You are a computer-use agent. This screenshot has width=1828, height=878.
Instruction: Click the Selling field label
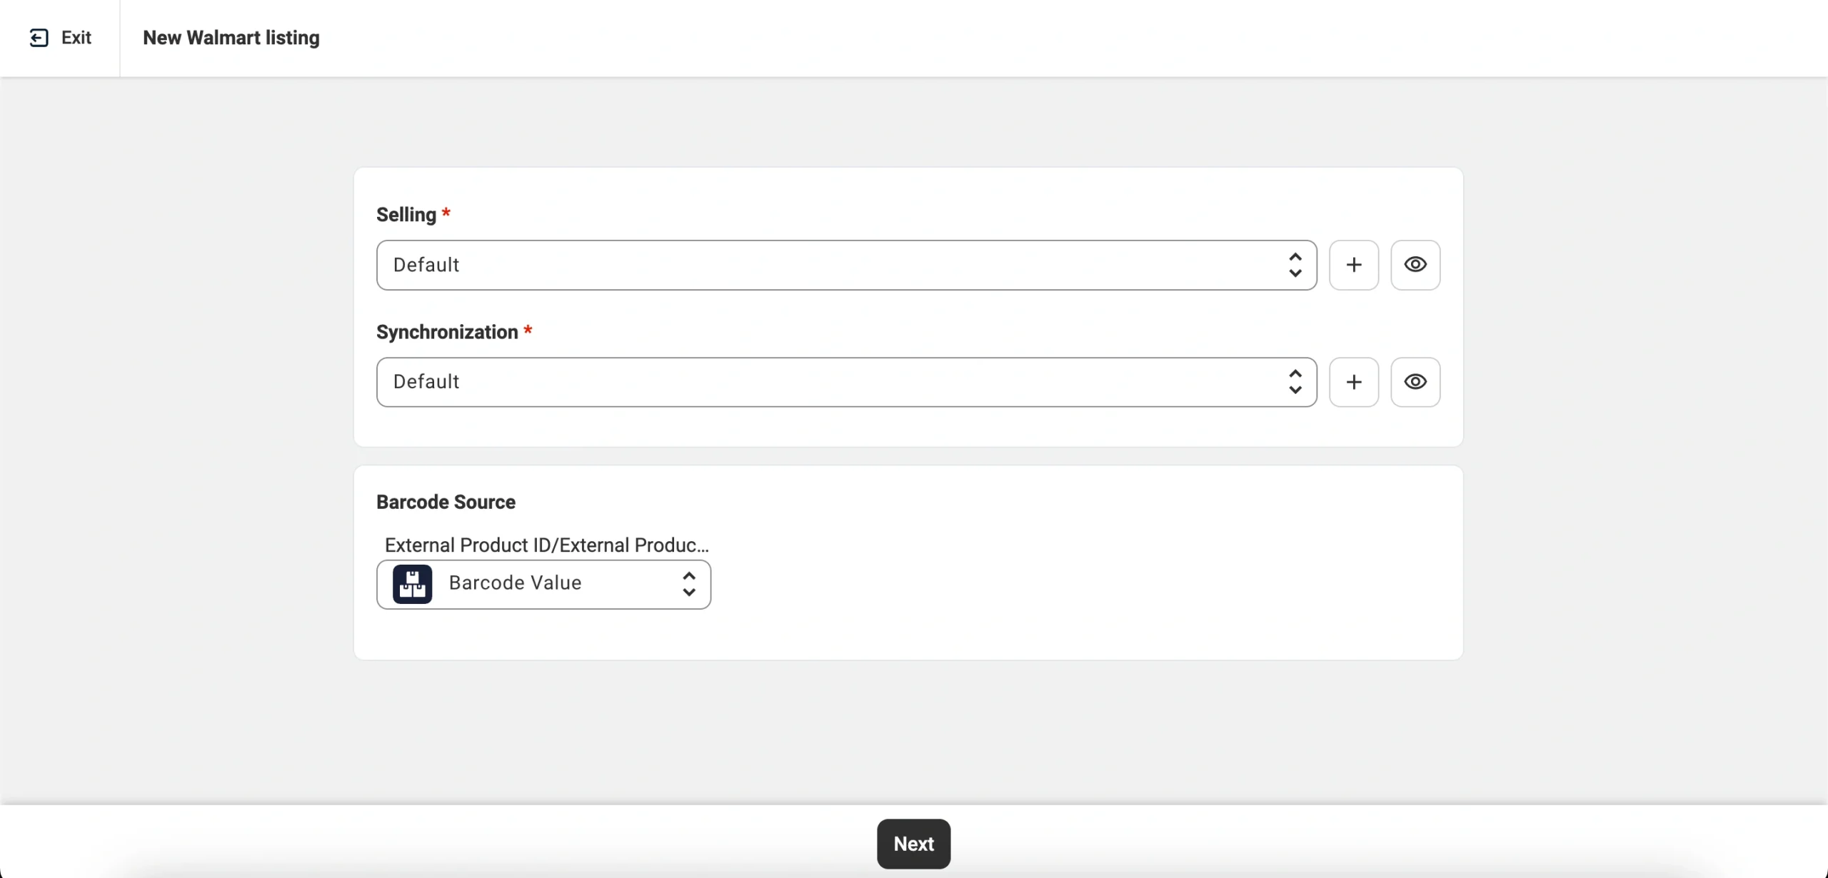pyautogui.click(x=406, y=215)
